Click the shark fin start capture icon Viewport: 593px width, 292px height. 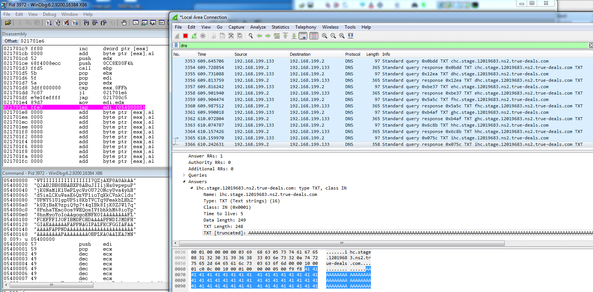click(177, 36)
